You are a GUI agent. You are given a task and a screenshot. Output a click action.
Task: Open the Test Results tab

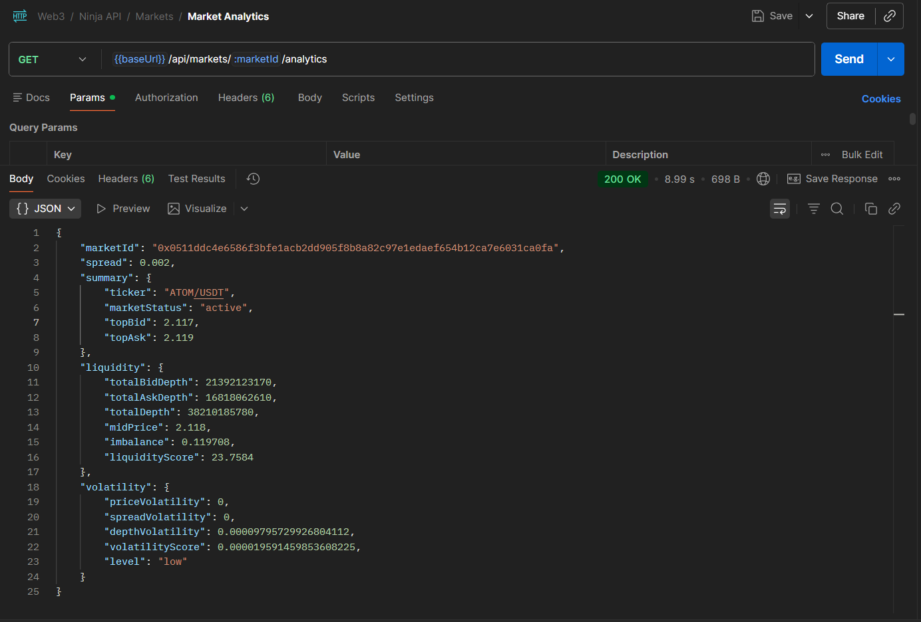(x=196, y=179)
